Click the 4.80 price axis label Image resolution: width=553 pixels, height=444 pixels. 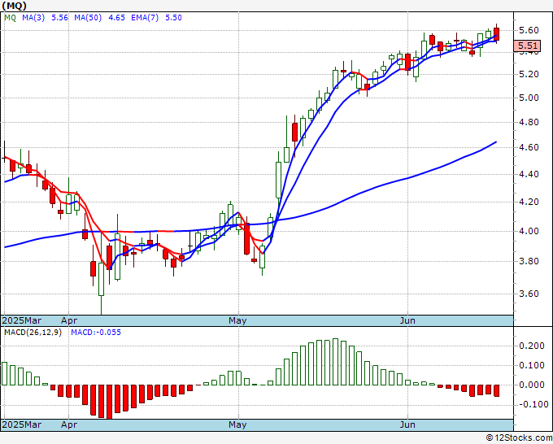point(529,122)
